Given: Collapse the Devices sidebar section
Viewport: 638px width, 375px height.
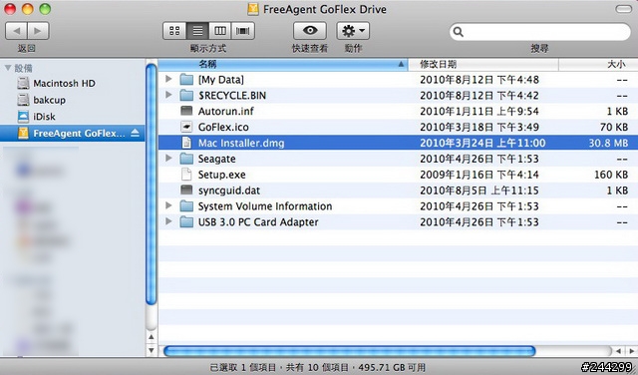Looking at the screenshot, I should coord(8,68).
